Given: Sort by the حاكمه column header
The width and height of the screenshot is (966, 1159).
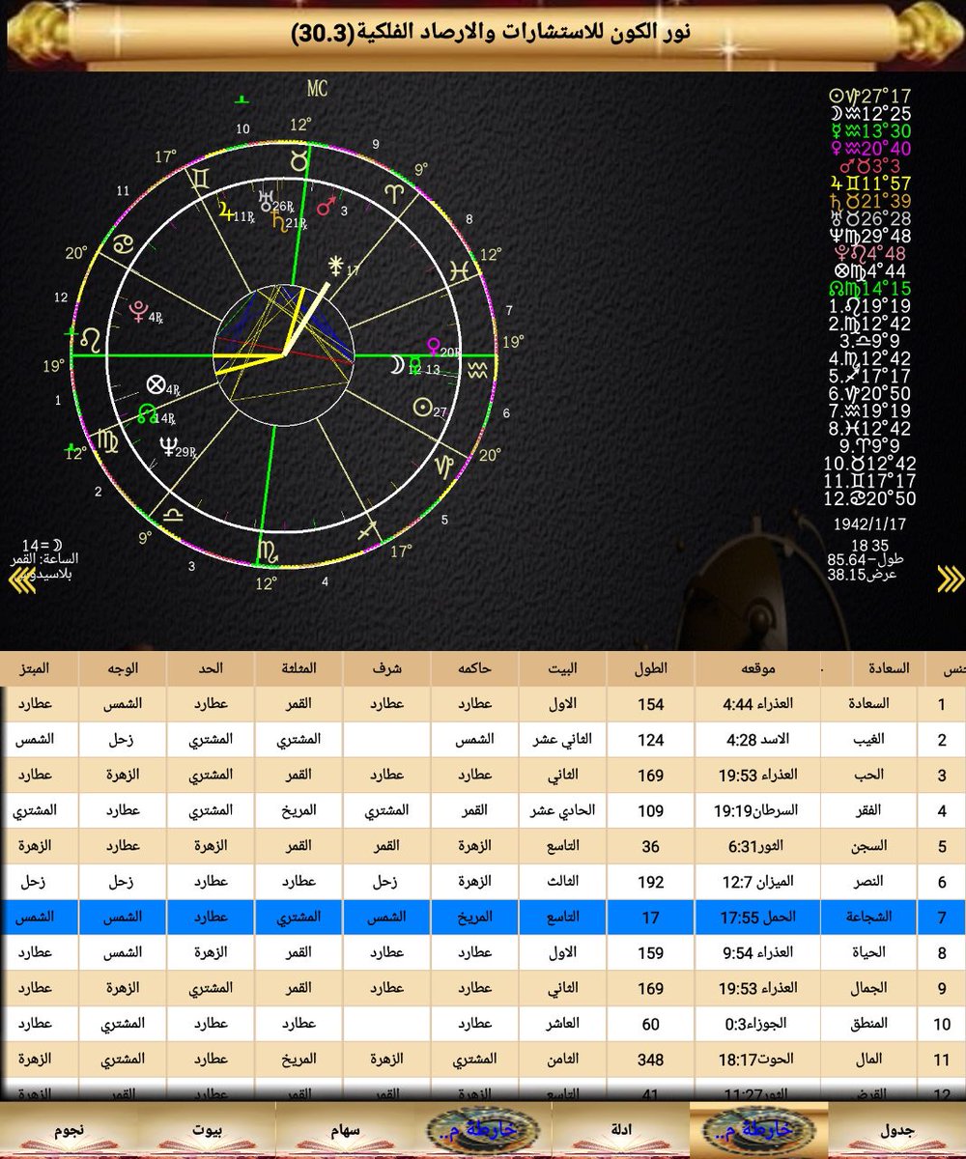Looking at the screenshot, I should tap(474, 667).
